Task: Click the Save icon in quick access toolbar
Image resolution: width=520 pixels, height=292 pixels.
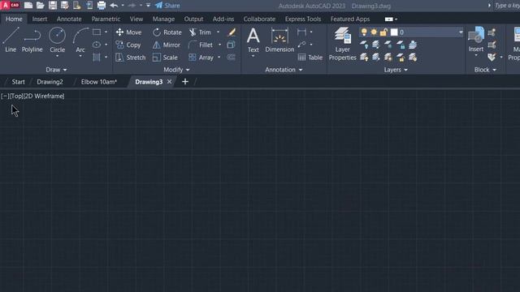Action: 52,6
